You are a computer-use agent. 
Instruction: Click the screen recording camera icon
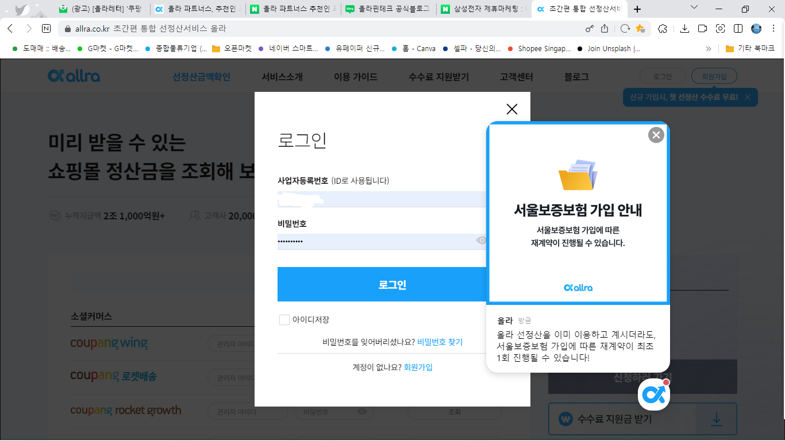coord(702,29)
